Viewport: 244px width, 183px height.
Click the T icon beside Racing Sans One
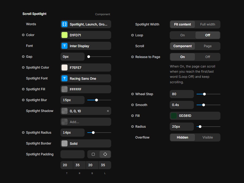(x=65, y=78)
